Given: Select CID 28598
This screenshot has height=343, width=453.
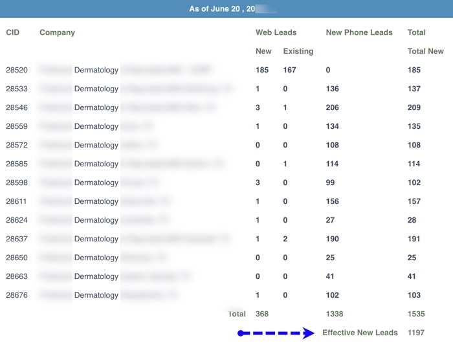Looking at the screenshot, I should click(x=17, y=183).
